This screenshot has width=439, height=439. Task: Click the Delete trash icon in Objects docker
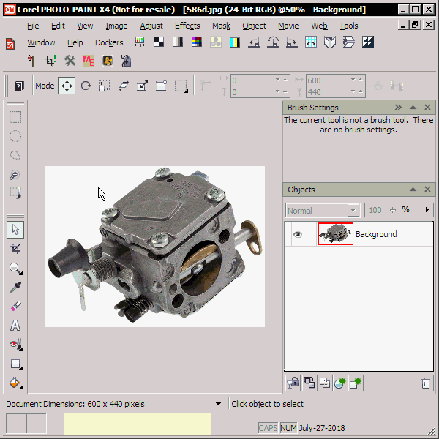(x=426, y=383)
